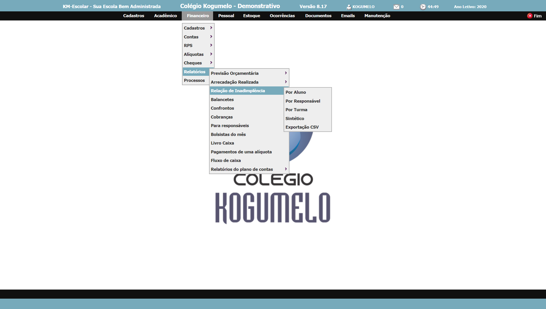Viewport: 546px width, 309px height.
Task: Open the Emails menu
Action: tap(348, 16)
